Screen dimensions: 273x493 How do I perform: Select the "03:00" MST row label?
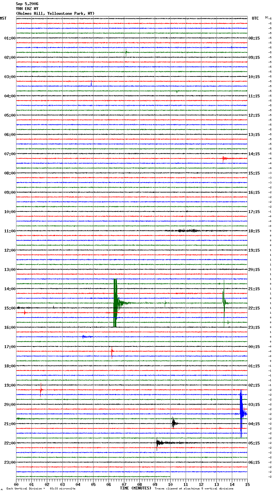[10, 77]
